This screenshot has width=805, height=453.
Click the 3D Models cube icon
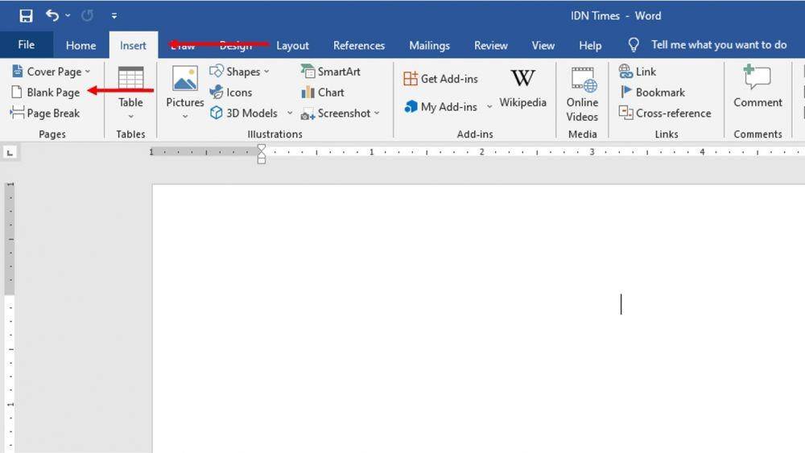click(216, 113)
